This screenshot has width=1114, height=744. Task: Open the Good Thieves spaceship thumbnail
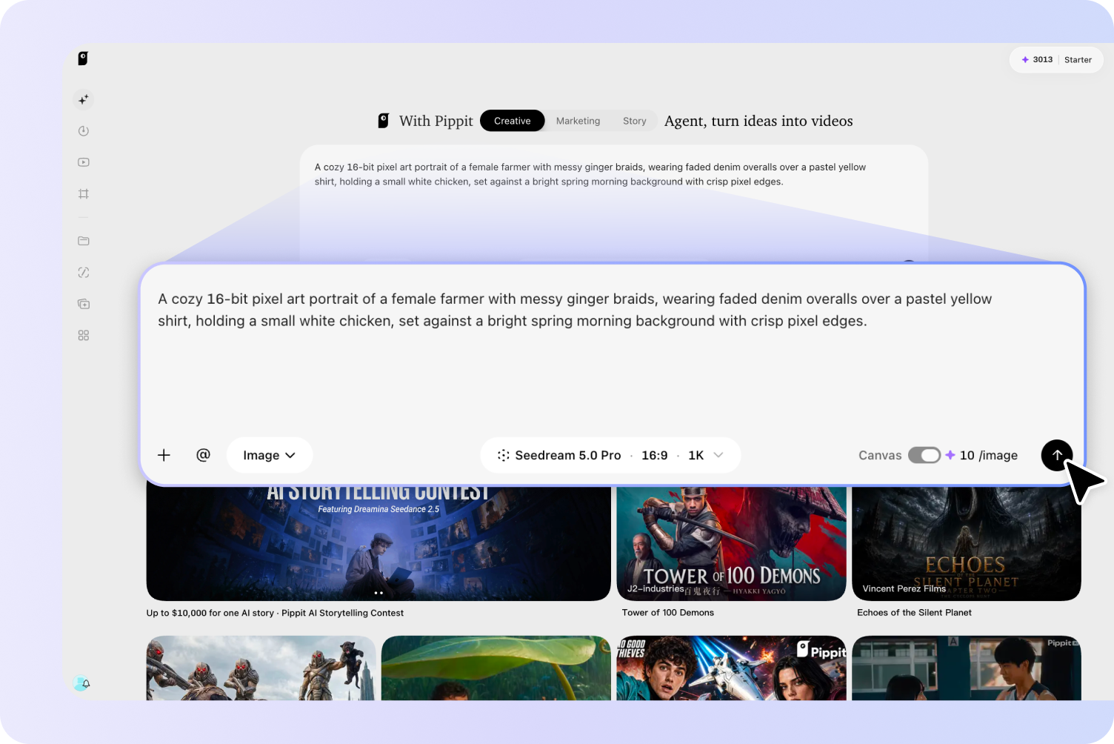[732, 668]
